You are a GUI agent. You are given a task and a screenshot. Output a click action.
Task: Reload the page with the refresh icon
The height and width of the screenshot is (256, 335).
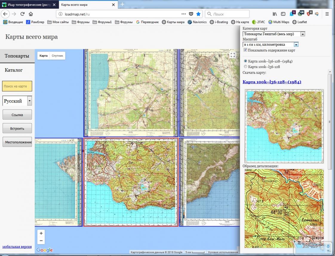click(22, 14)
